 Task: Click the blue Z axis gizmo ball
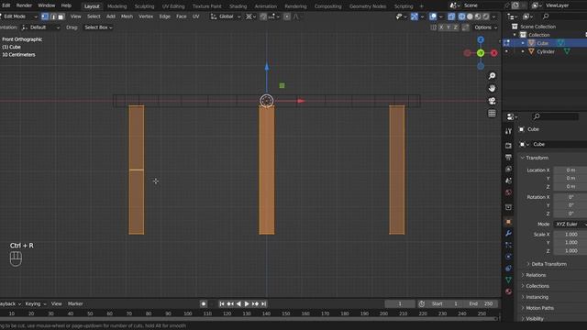point(481,39)
